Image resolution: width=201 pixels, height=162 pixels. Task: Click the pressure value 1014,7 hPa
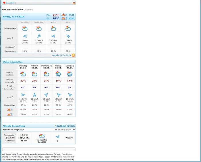tap(24, 138)
